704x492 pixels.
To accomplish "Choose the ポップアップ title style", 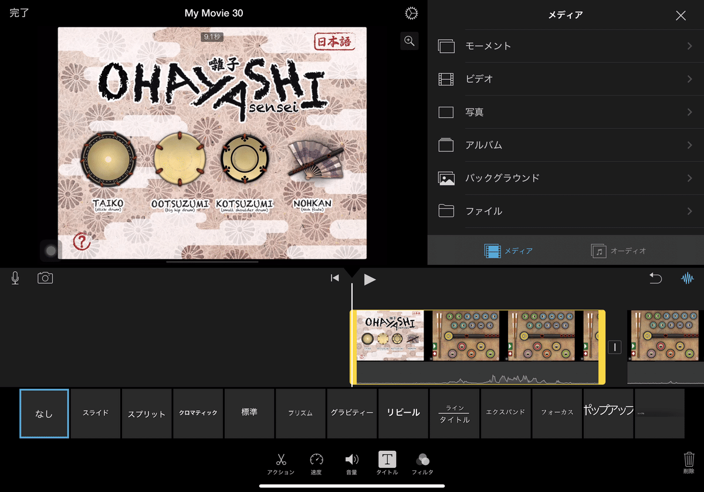I will point(608,413).
